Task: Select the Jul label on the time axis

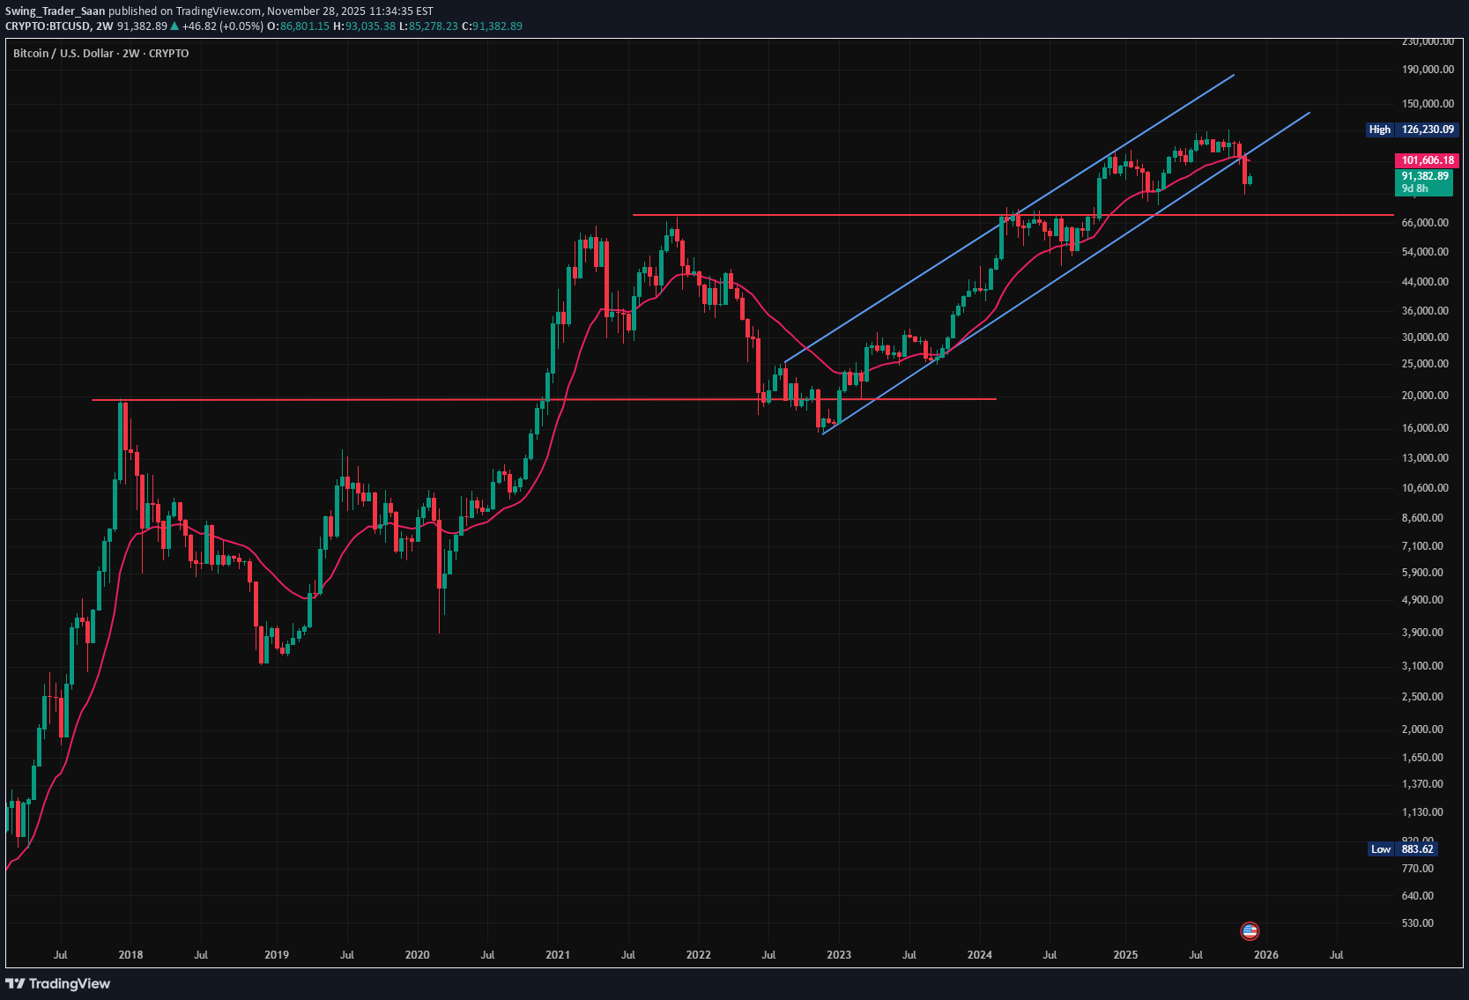Action: (x=62, y=954)
